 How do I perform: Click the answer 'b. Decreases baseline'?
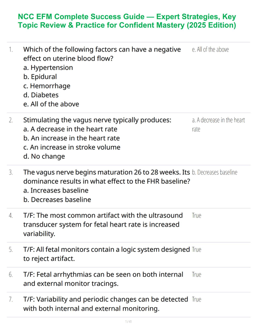click(215, 172)
